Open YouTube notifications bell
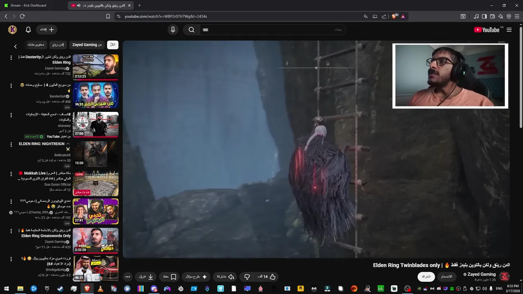The image size is (523, 294). point(28,30)
